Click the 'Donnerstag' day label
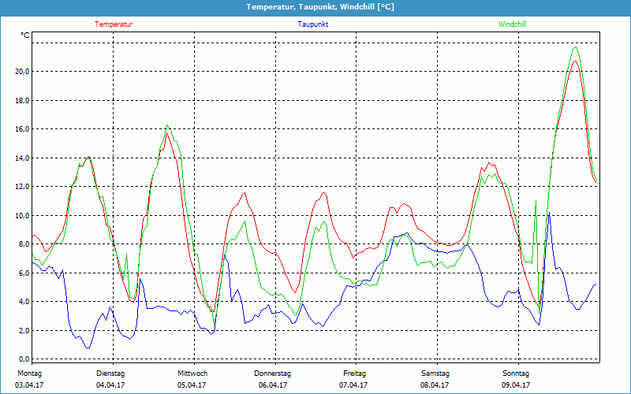 [272, 374]
